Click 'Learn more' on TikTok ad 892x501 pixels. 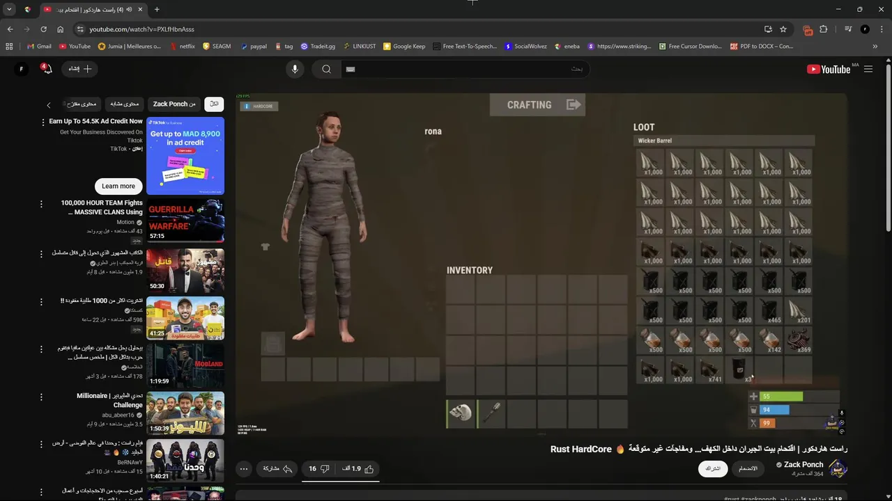(x=118, y=186)
